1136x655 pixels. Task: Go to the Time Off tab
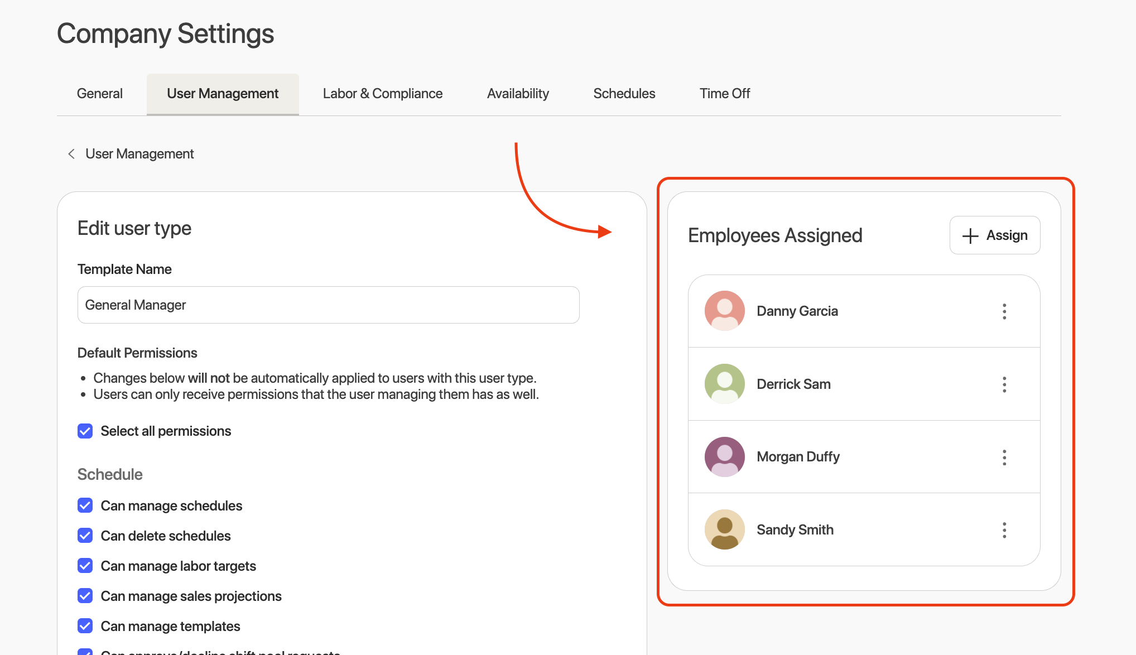point(724,94)
